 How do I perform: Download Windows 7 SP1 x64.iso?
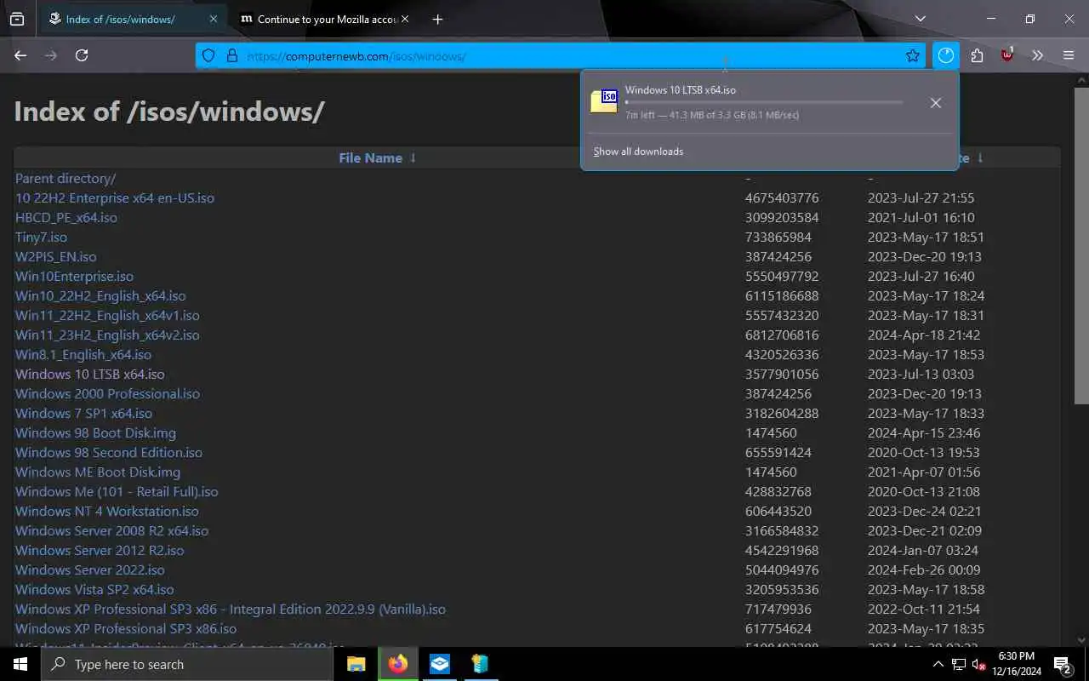click(x=84, y=414)
